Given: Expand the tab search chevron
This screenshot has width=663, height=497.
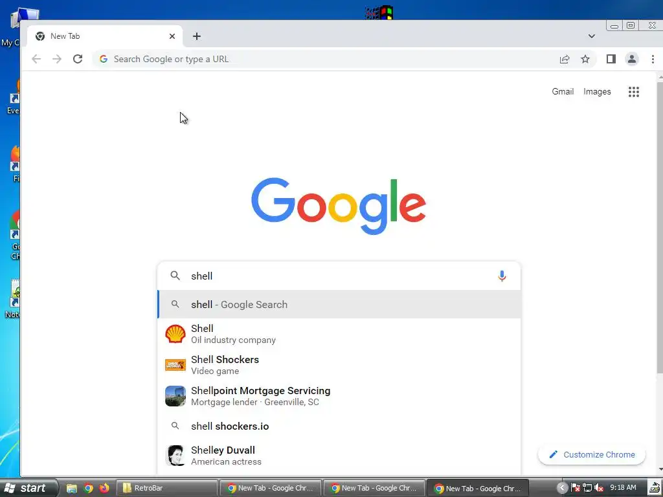Looking at the screenshot, I should [x=592, y=36].
